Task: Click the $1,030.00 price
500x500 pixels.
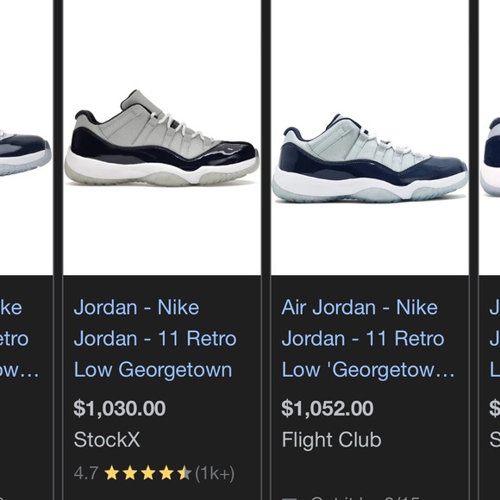Action: 120,408
